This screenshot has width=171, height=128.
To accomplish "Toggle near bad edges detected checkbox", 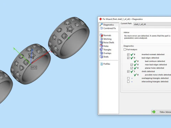I will pyautogui.click(x=131, y=65).
